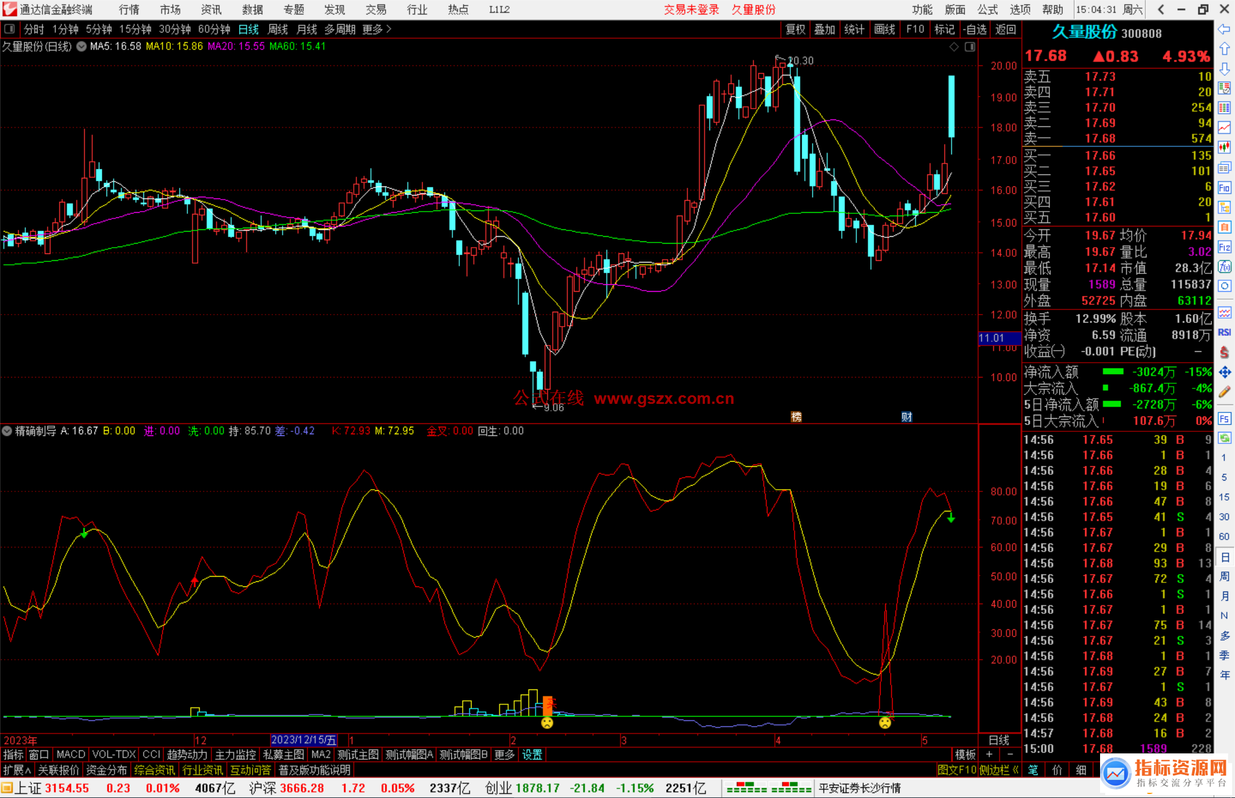Viewport: 1235px width, 798px height.
Task: Open the candlestick chart icon in sidebar
Action: (1224, 148)
